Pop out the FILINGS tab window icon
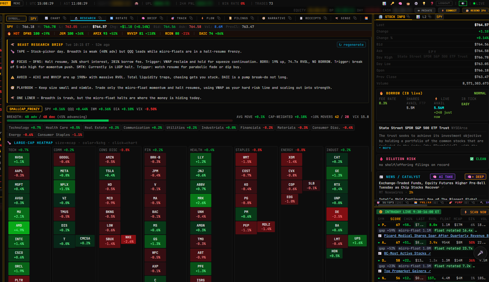The image size is (489, 282). pyautogui.click(x=252, y=18)
